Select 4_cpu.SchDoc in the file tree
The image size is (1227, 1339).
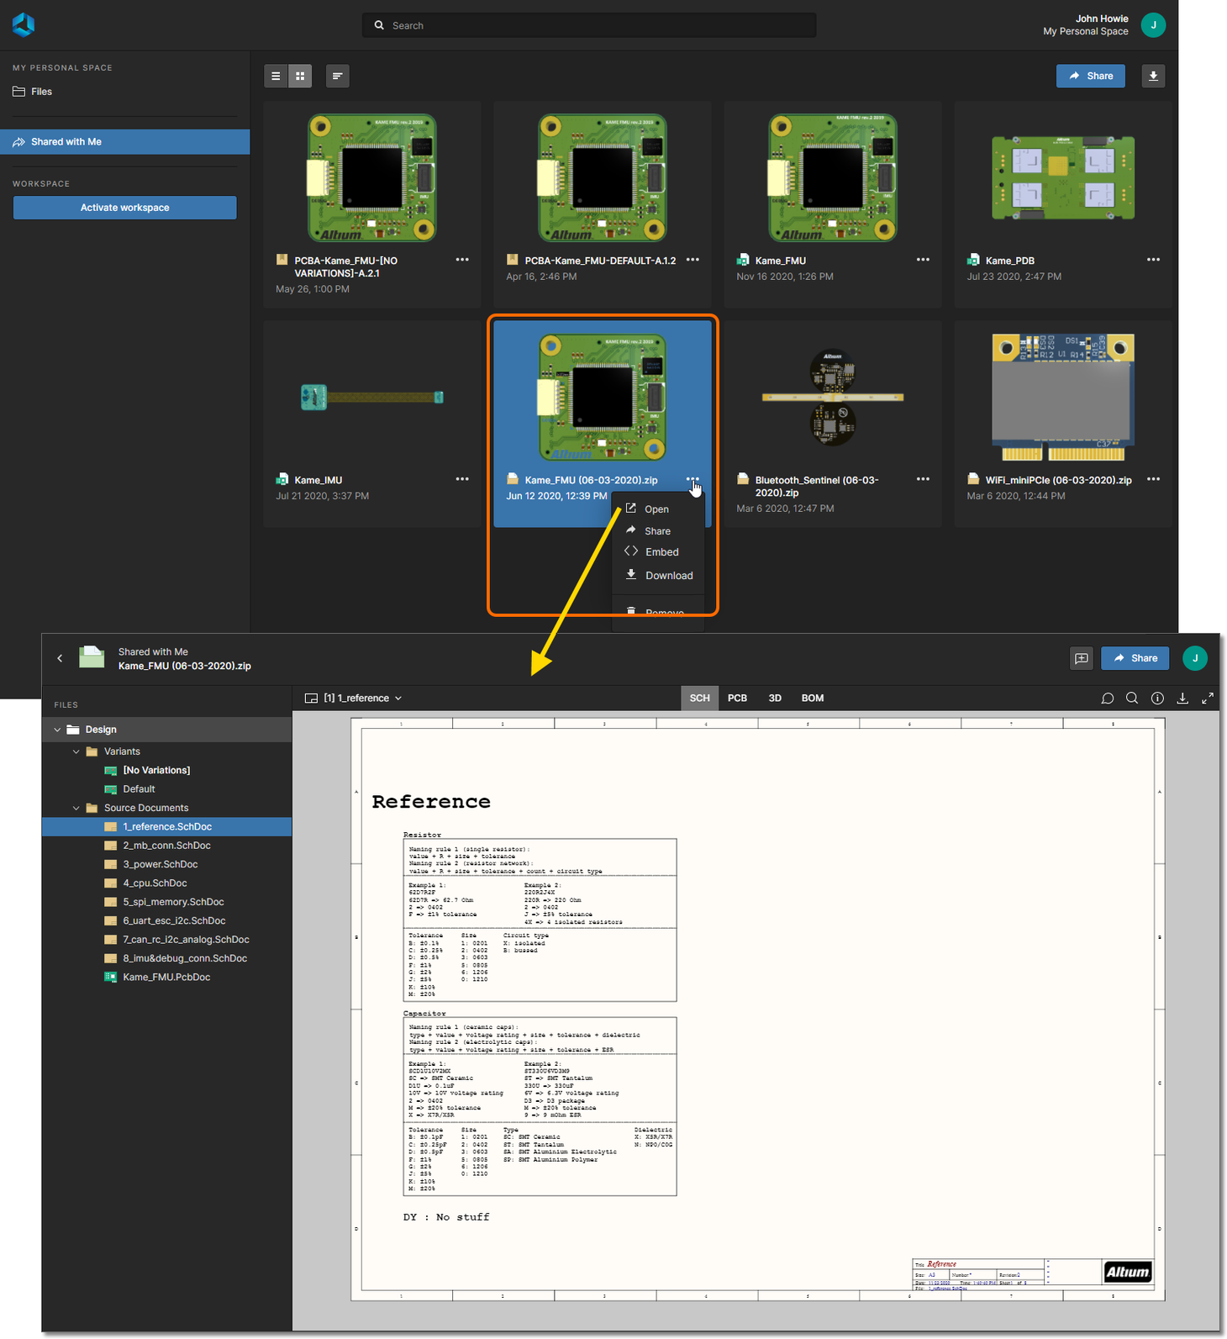[155, 883]
